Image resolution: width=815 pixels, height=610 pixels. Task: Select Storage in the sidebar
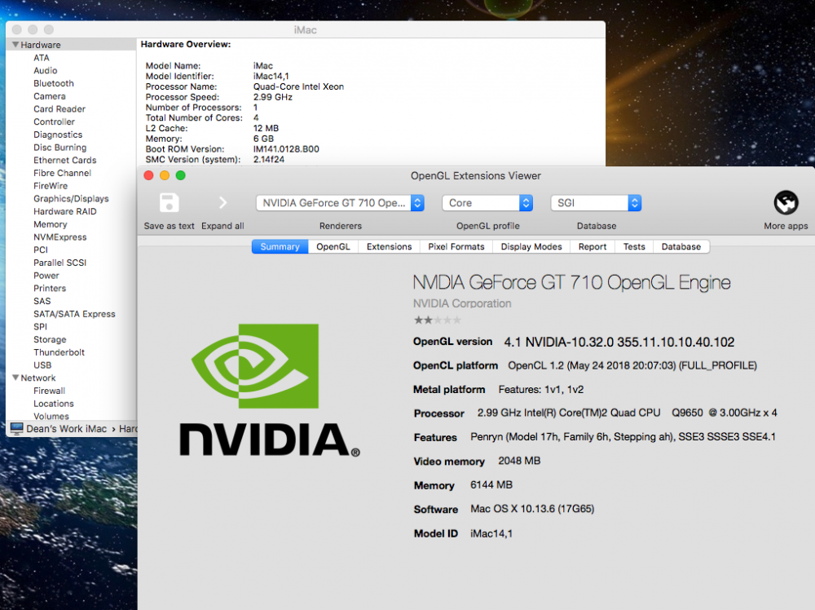pyautogui.click(x=50, y=339)
